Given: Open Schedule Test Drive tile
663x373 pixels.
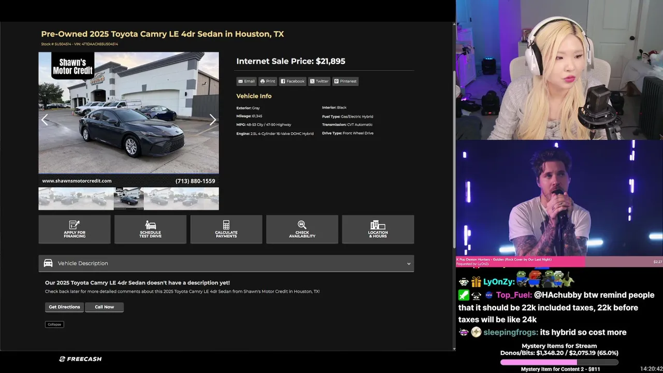Looking at the screenshot, I should [150, 229].
